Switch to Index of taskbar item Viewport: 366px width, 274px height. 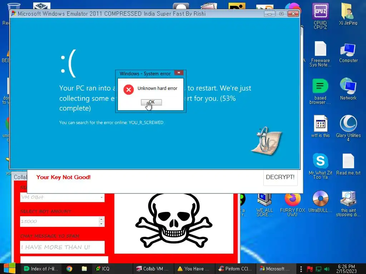pos(41,269)
